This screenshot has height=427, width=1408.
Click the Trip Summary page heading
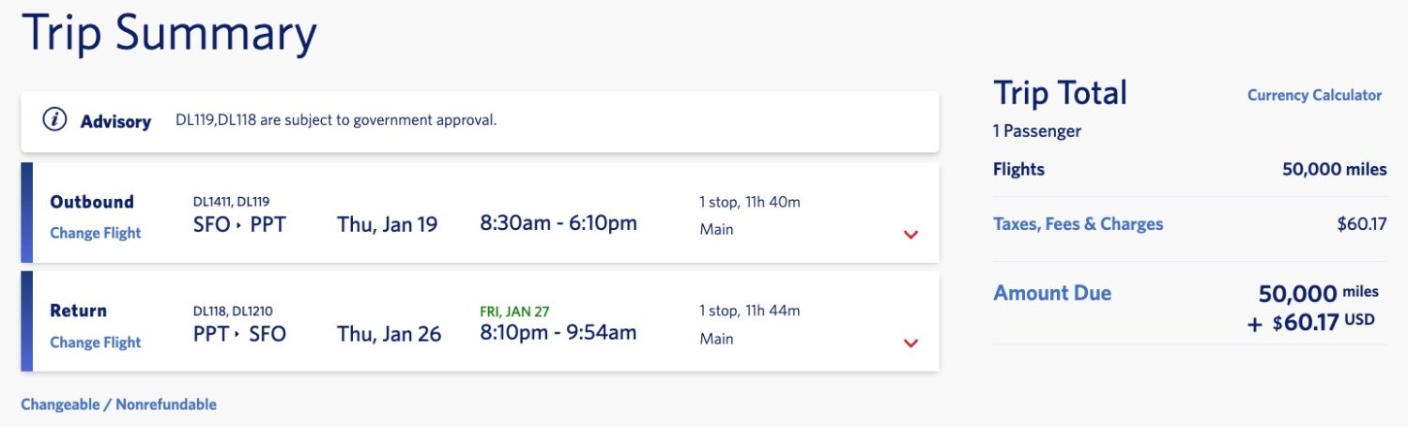169,32
